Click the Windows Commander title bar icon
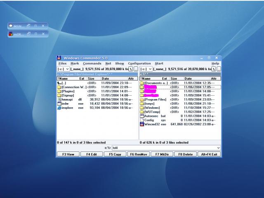The height and width of the screenshot is (198, 264). 59,58
